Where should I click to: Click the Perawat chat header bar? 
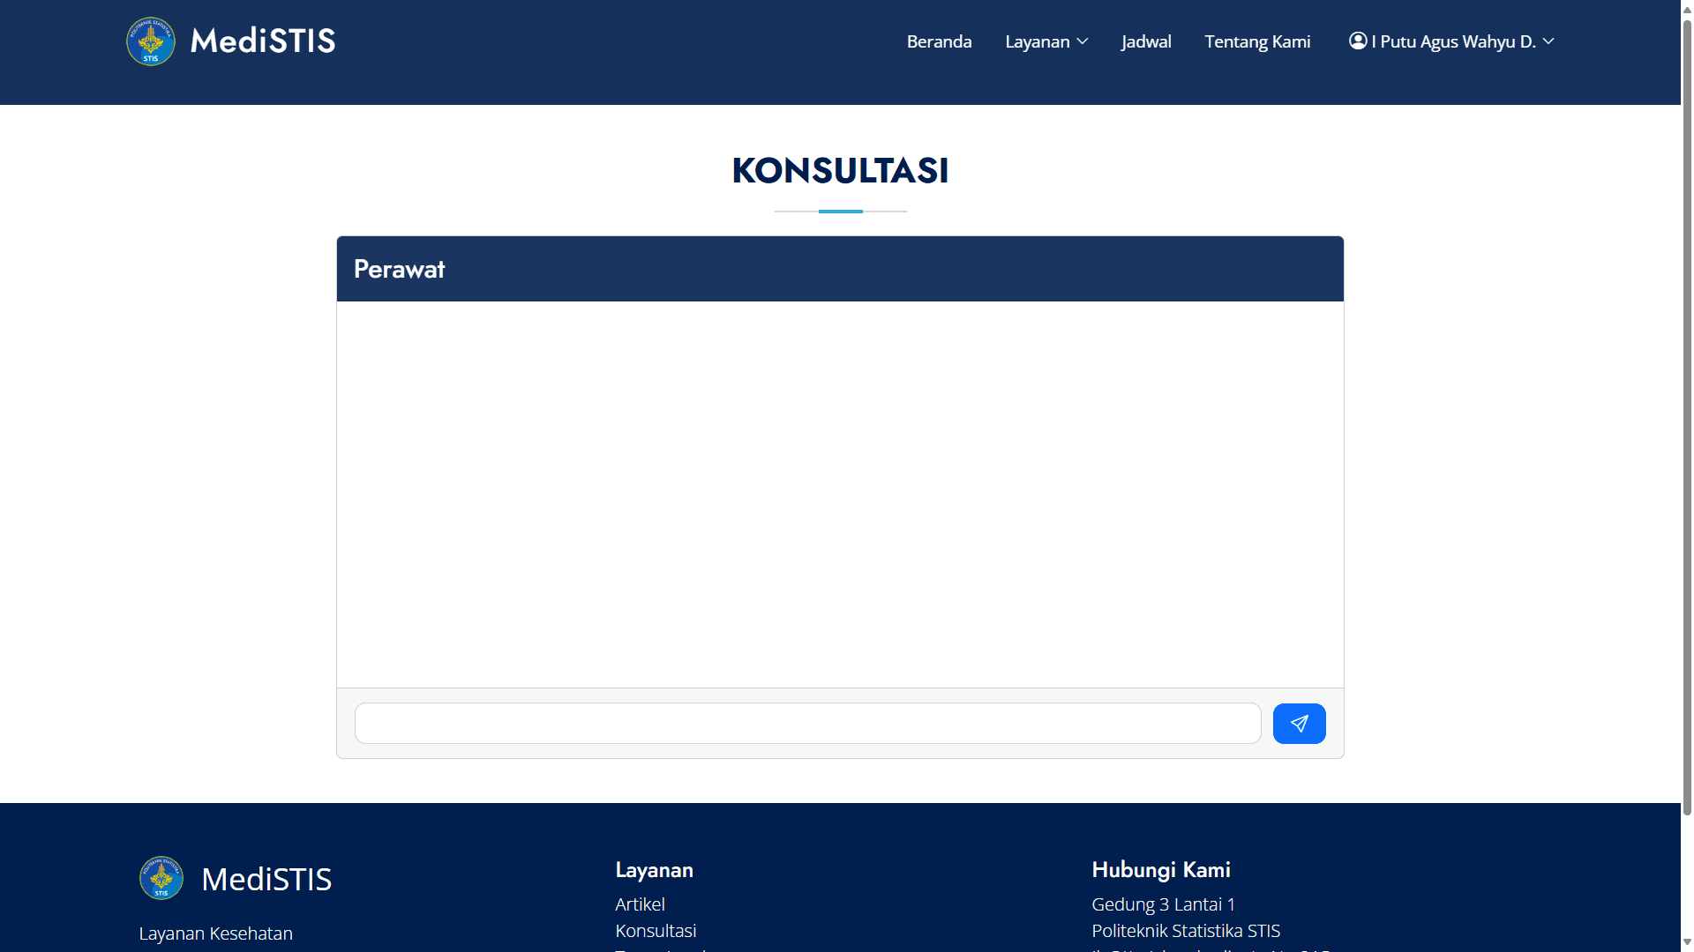coord(840,269)
